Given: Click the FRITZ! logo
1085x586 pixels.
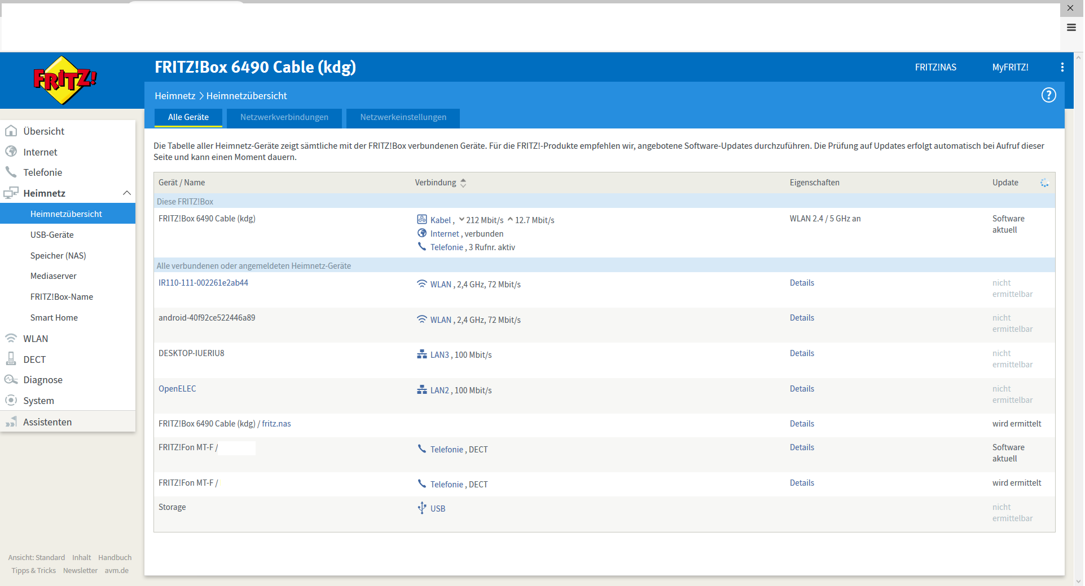Looking at the screenshot, I should pyautogui.click(x=65, y=80).
